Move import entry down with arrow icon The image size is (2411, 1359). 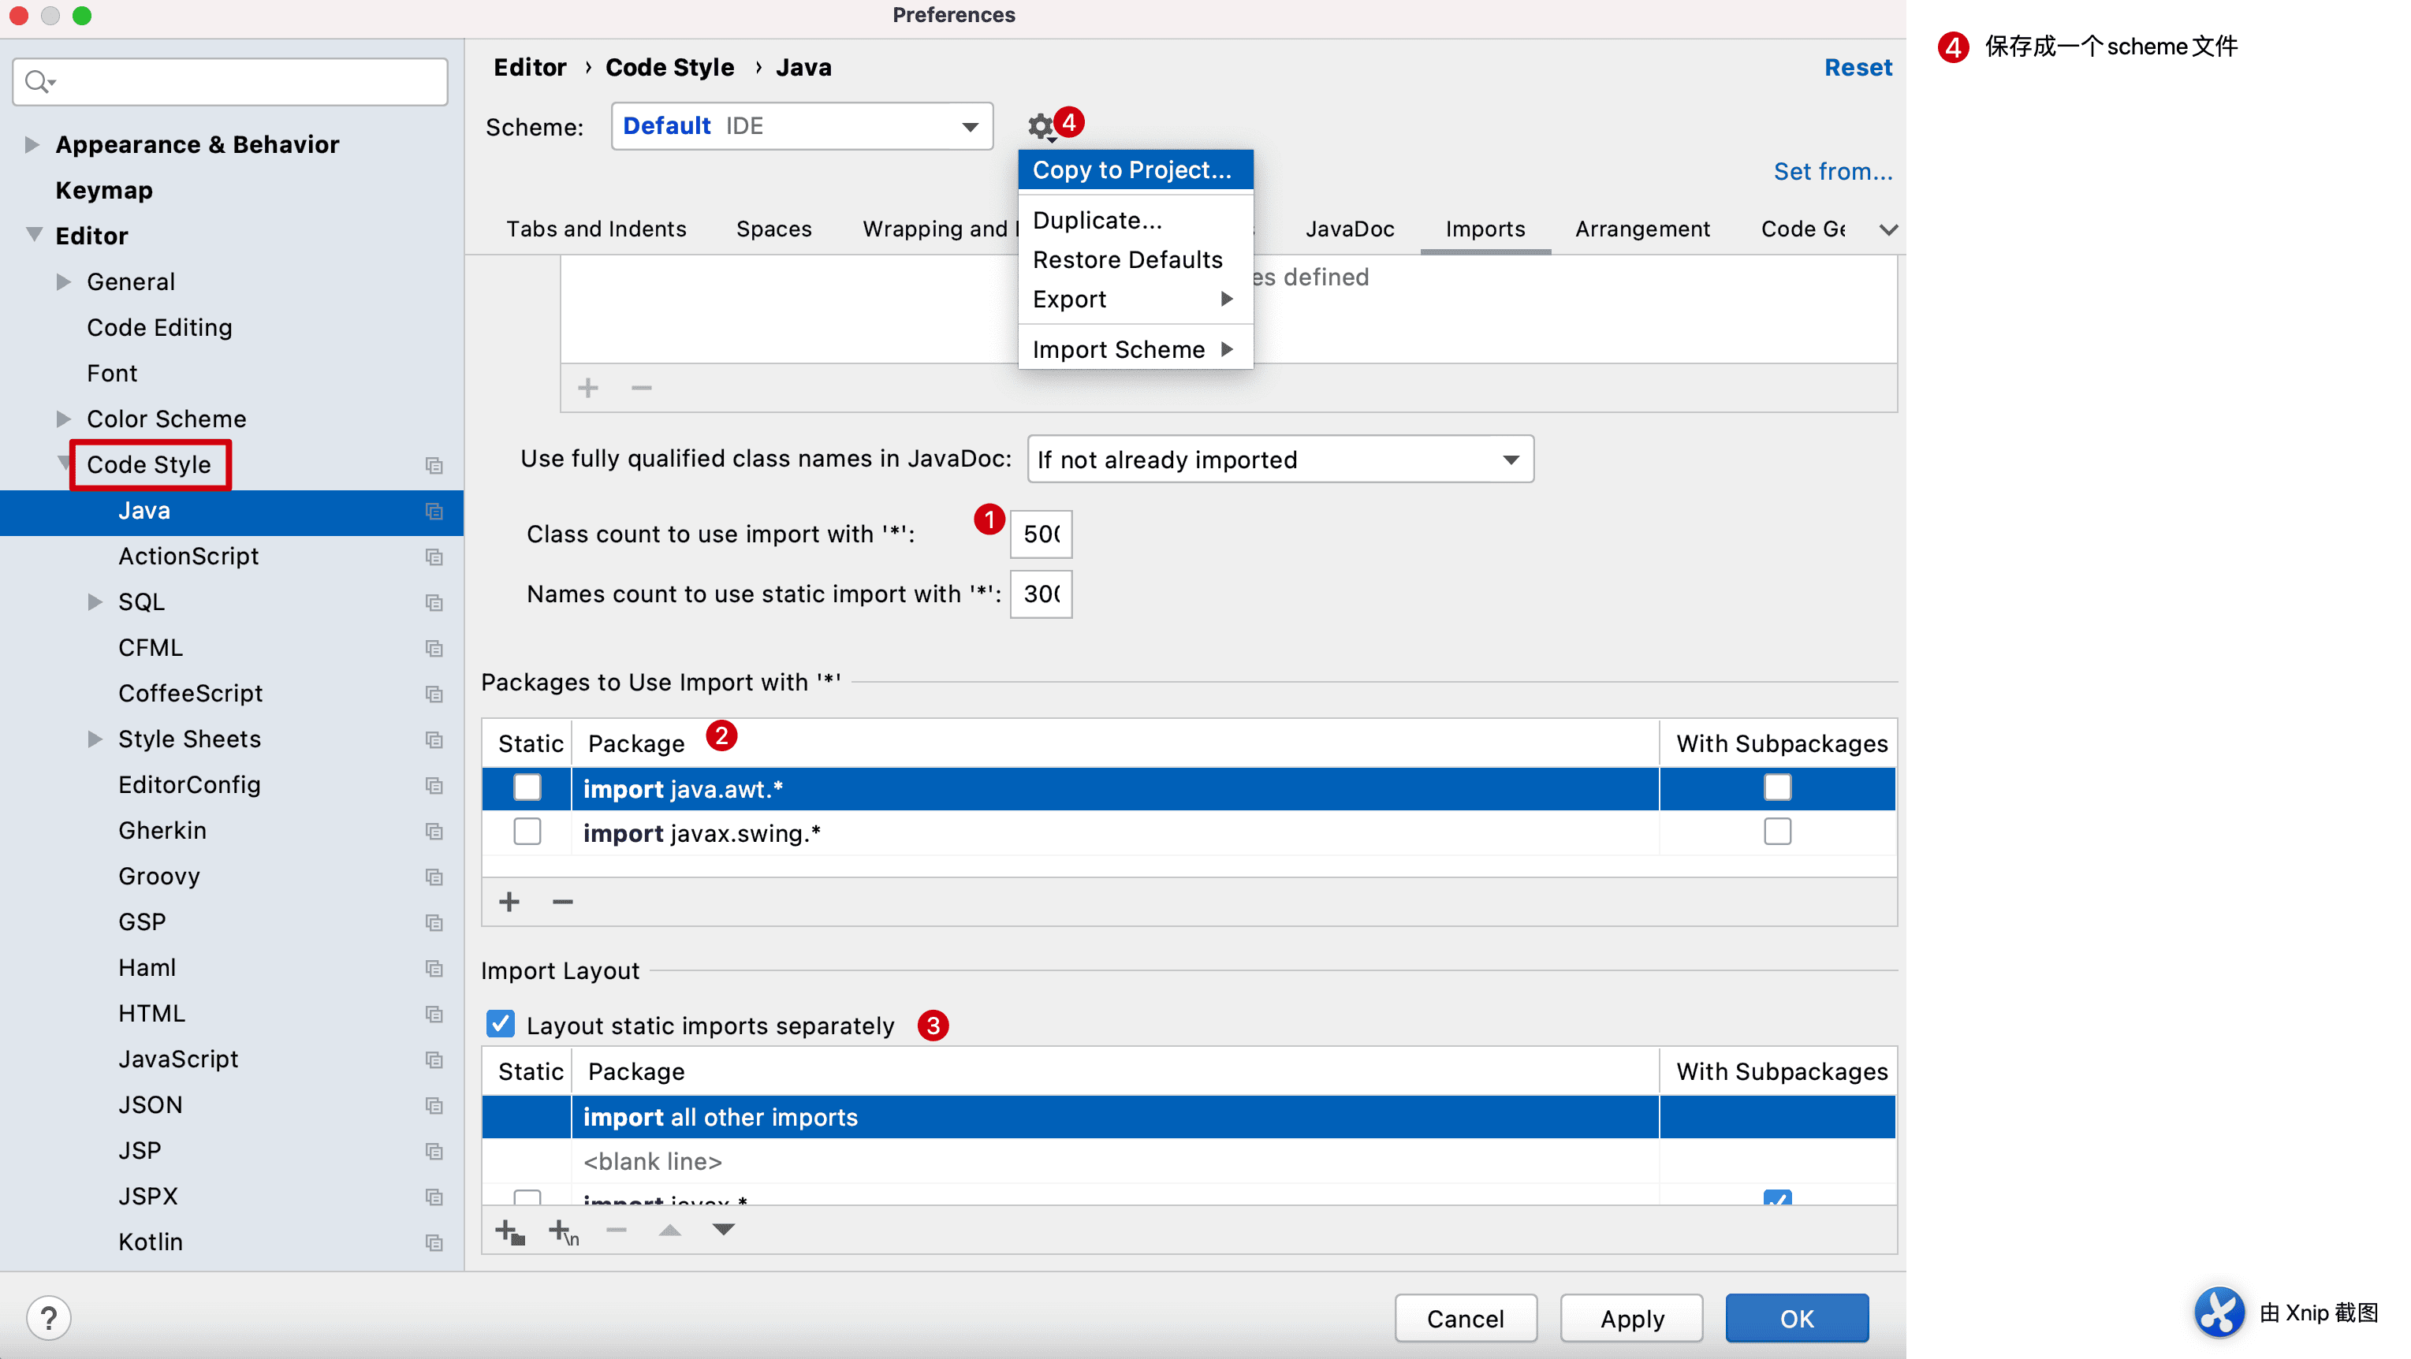coord(724,1229)
